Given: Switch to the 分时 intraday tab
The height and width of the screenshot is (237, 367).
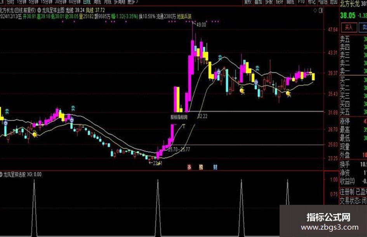Looking at the screenshot, I should (10, 2).
